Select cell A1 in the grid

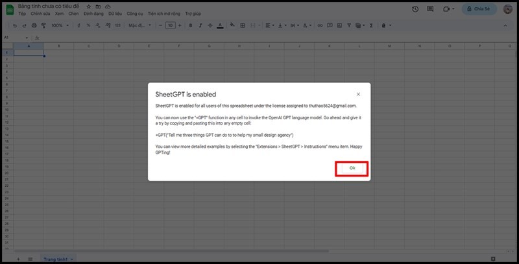tap(29, 53)
